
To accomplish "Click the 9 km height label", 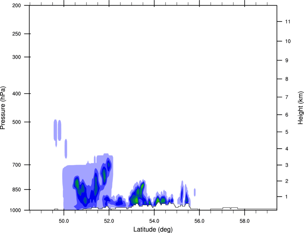I will [287, 61].
